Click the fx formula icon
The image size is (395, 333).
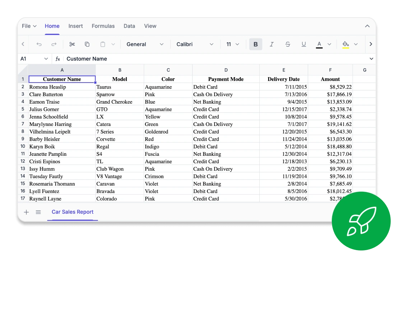point(58,58)
